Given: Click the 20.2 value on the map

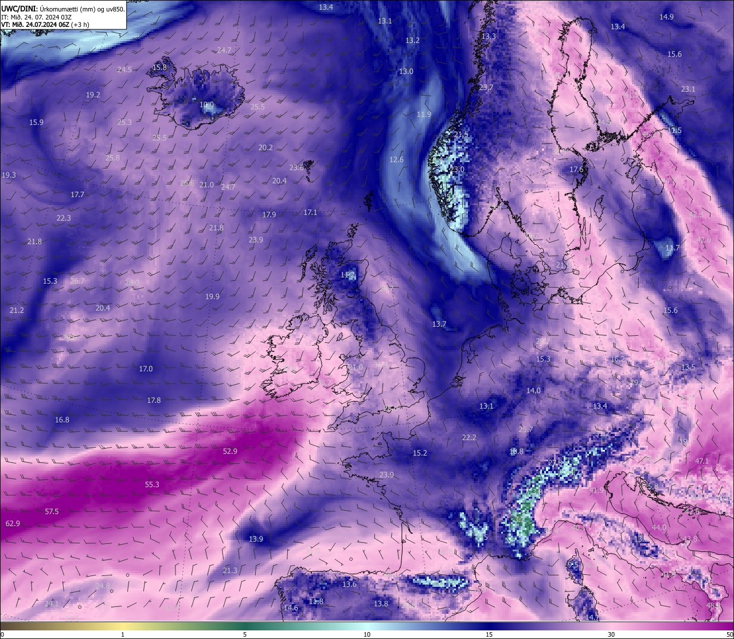Looking at the screenshot, I should (266, 147).
